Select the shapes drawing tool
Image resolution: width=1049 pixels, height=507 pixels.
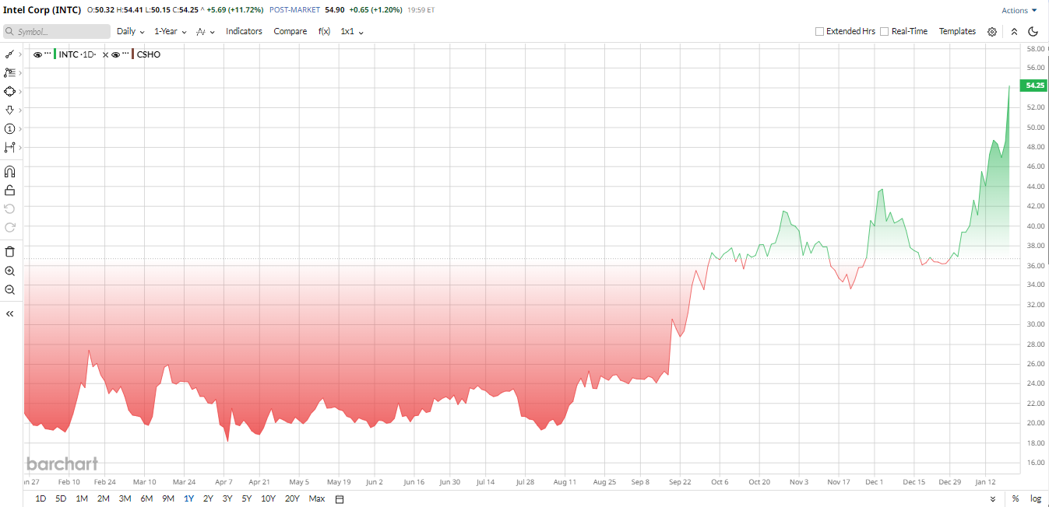pos(9,91)
